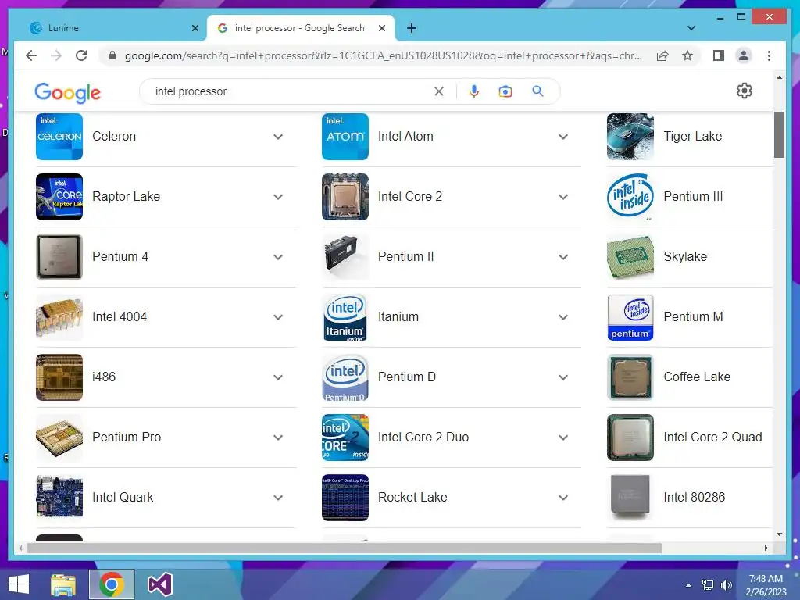The height and width of the screenshot is (600, 800).
Task: Click the forward navigation arrow
Action: (56, 55)
